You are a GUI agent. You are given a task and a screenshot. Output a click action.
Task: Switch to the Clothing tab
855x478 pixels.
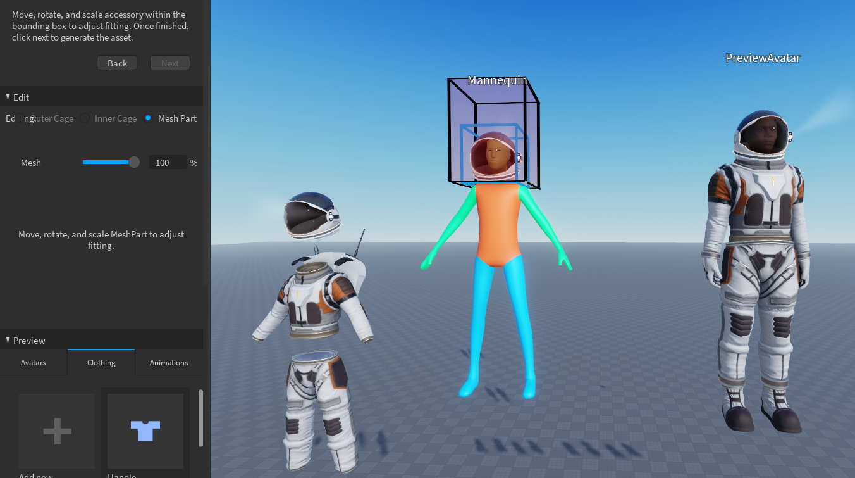click(101, 363)
